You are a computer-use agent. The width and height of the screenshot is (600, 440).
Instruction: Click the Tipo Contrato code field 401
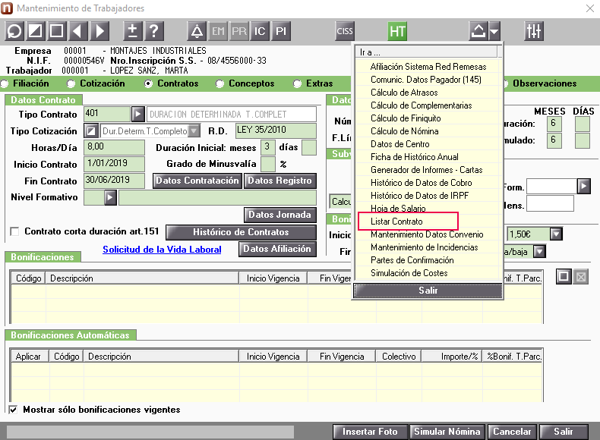(107, 114)
